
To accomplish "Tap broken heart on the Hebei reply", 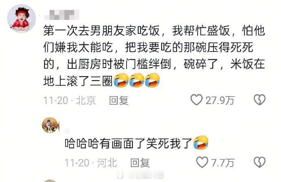I will 259,162.
